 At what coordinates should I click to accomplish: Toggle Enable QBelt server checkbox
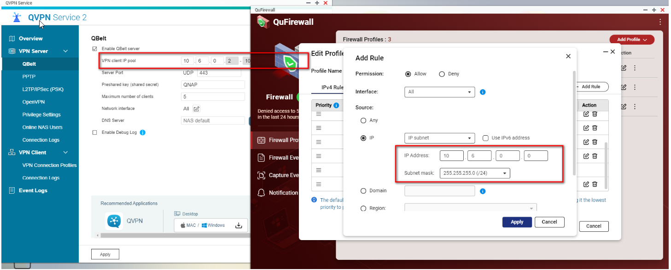pyautogui.click(x=95, y=49)
